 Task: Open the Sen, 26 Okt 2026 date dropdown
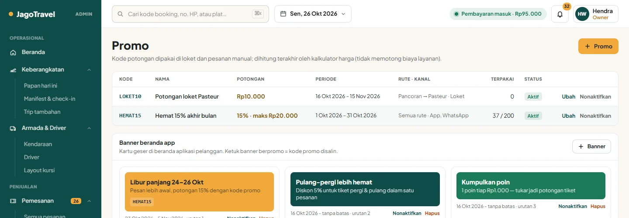point(313,14)
